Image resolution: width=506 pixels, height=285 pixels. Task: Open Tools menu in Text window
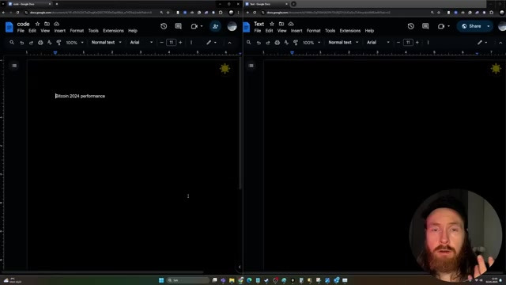[x=330, y=31]
